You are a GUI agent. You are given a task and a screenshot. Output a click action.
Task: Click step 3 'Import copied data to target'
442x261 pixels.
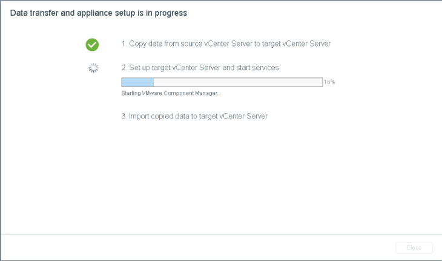tap(194, 116)
